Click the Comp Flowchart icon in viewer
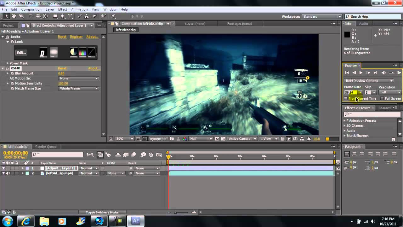 (302, 139)
